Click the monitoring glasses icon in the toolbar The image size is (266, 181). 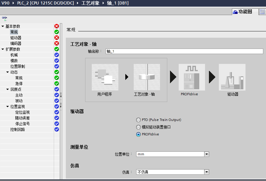[5, 18]
